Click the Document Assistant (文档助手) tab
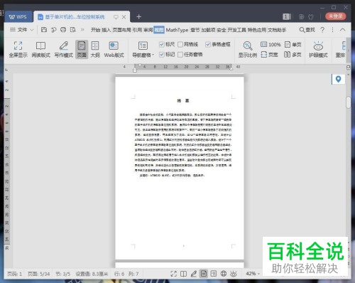 pos(277,30)
